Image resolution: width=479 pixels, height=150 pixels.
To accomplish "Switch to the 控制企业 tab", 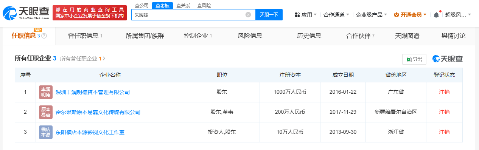I will 198,36.
